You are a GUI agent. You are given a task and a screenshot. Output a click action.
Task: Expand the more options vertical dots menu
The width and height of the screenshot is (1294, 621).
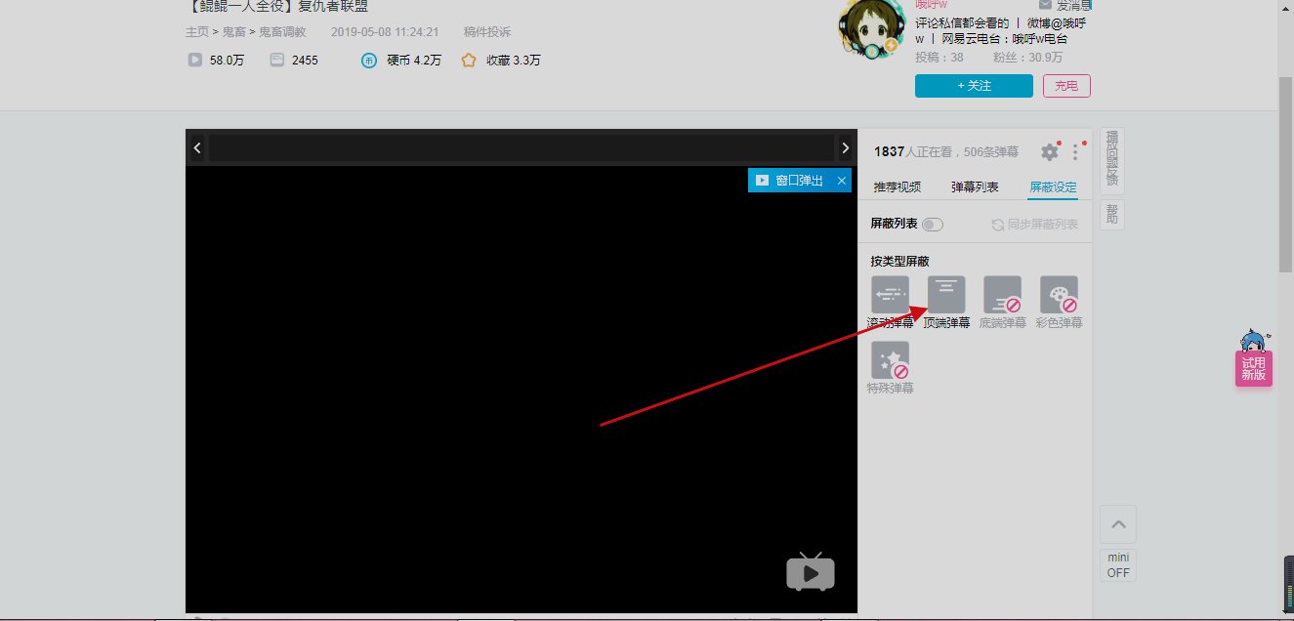point(1075,151)
